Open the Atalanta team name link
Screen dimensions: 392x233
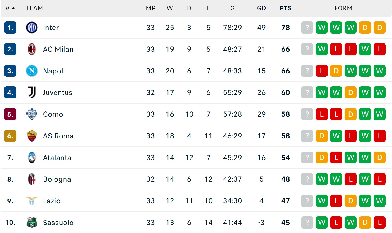tap(57, 158)
